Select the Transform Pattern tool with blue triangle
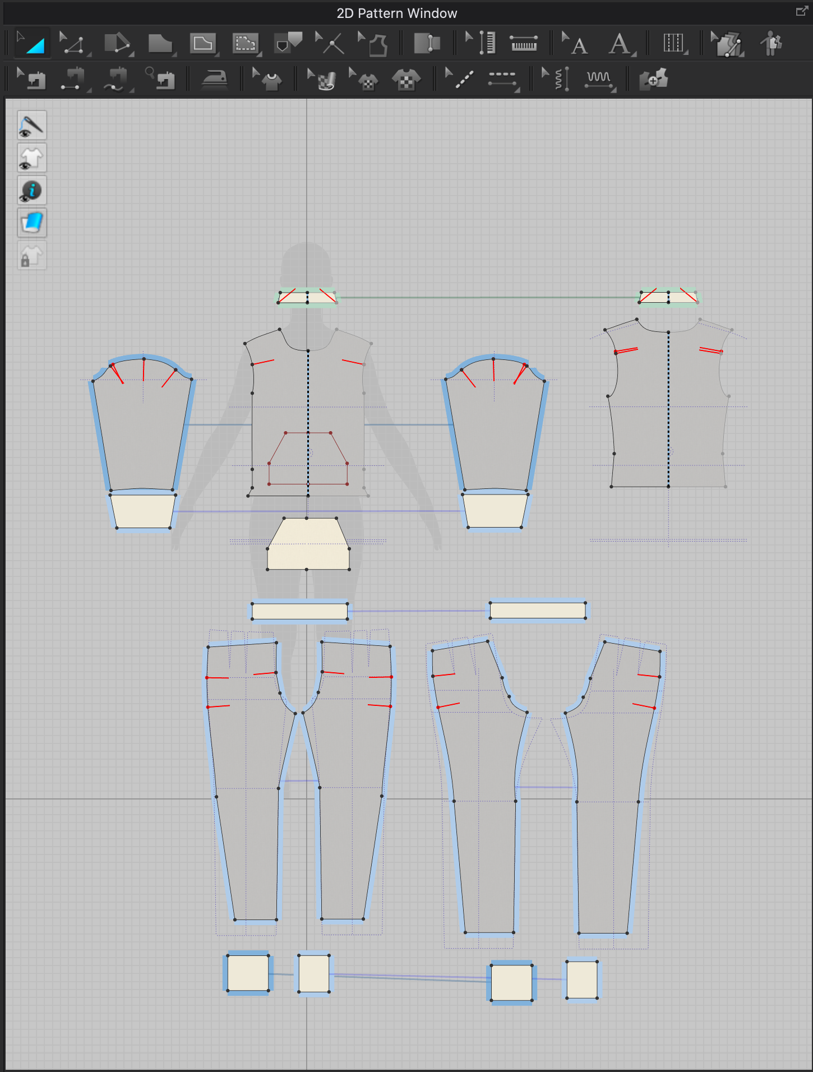Image resolution: width=813 pixels, height=1072 pixels. pos(32,43)
